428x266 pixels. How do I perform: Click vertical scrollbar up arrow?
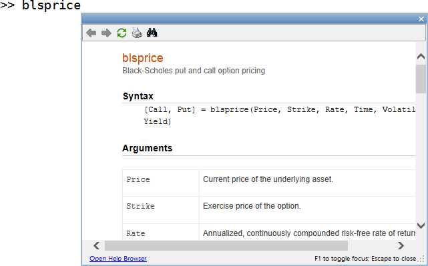(x=421, y=57)
